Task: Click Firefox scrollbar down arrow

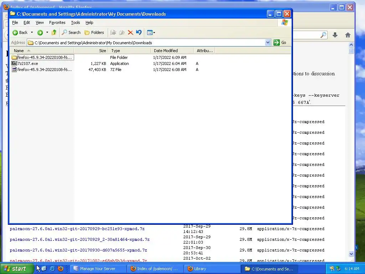Action: [351, 254]
